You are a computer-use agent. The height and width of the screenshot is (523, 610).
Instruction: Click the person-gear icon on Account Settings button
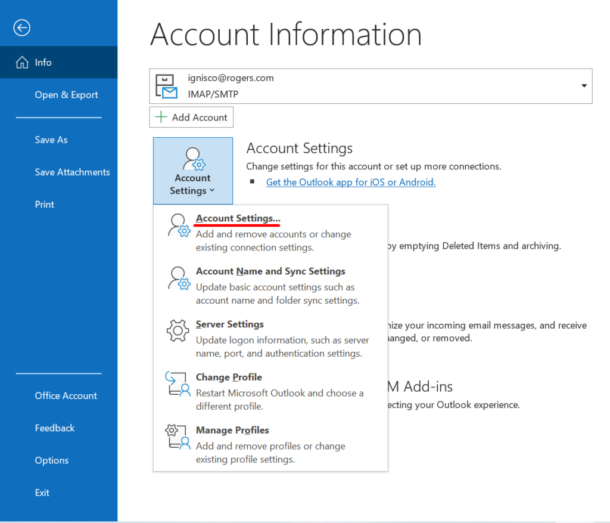pyautogui.click(x=194, y=159)
